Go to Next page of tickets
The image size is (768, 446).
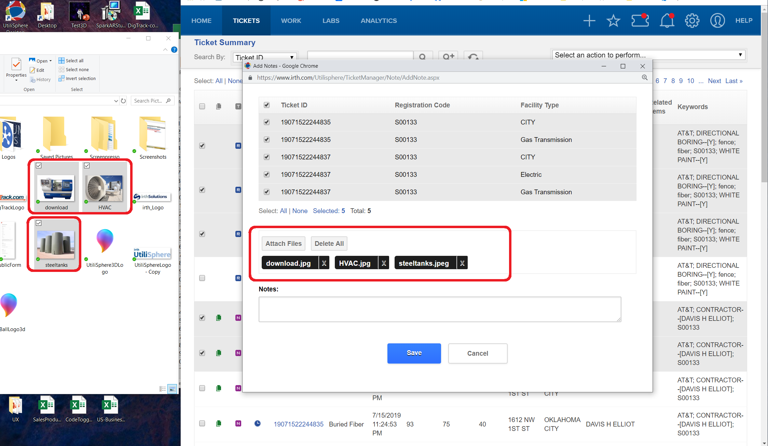714,81
